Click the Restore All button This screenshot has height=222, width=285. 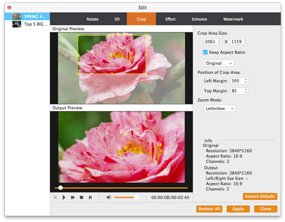click(209, 209)
